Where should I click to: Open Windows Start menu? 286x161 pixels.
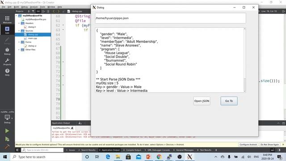pyautogui.click(x=5, y=157)
